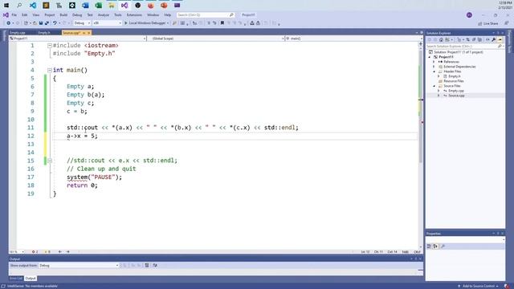
Task: Open the editor zoom level dropdown
Action: [x=16, y=251]
